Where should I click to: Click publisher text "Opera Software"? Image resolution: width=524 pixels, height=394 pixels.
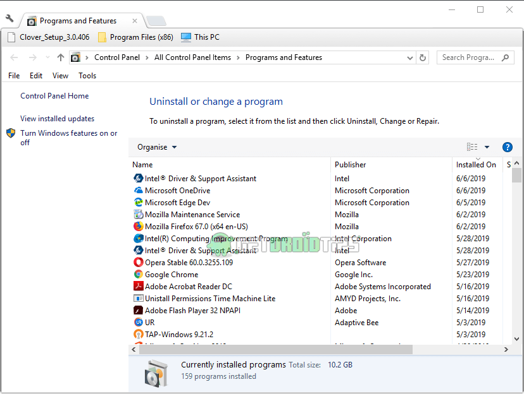(x=360, y=263)
